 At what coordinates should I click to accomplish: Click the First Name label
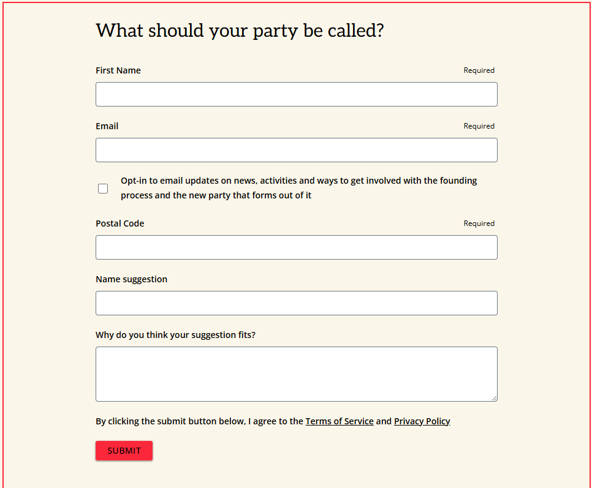coord(118,70)
